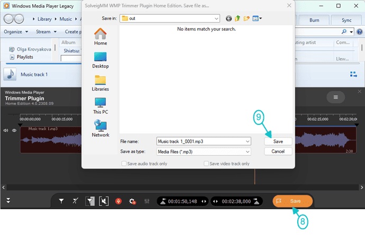Select Desktop in the places bar
This screenshot has height=235, width=365.
(x=101, y=60)
